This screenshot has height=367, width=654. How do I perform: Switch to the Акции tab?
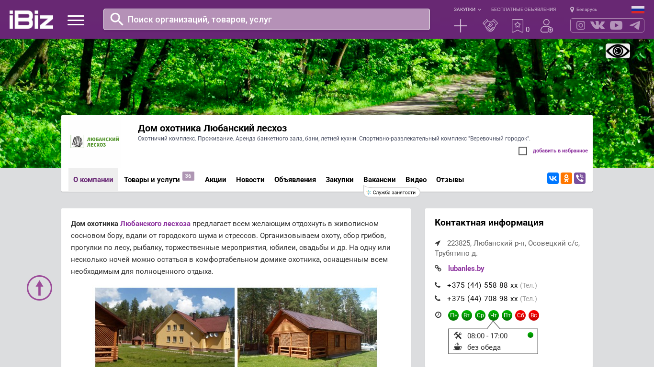(215, 180)
